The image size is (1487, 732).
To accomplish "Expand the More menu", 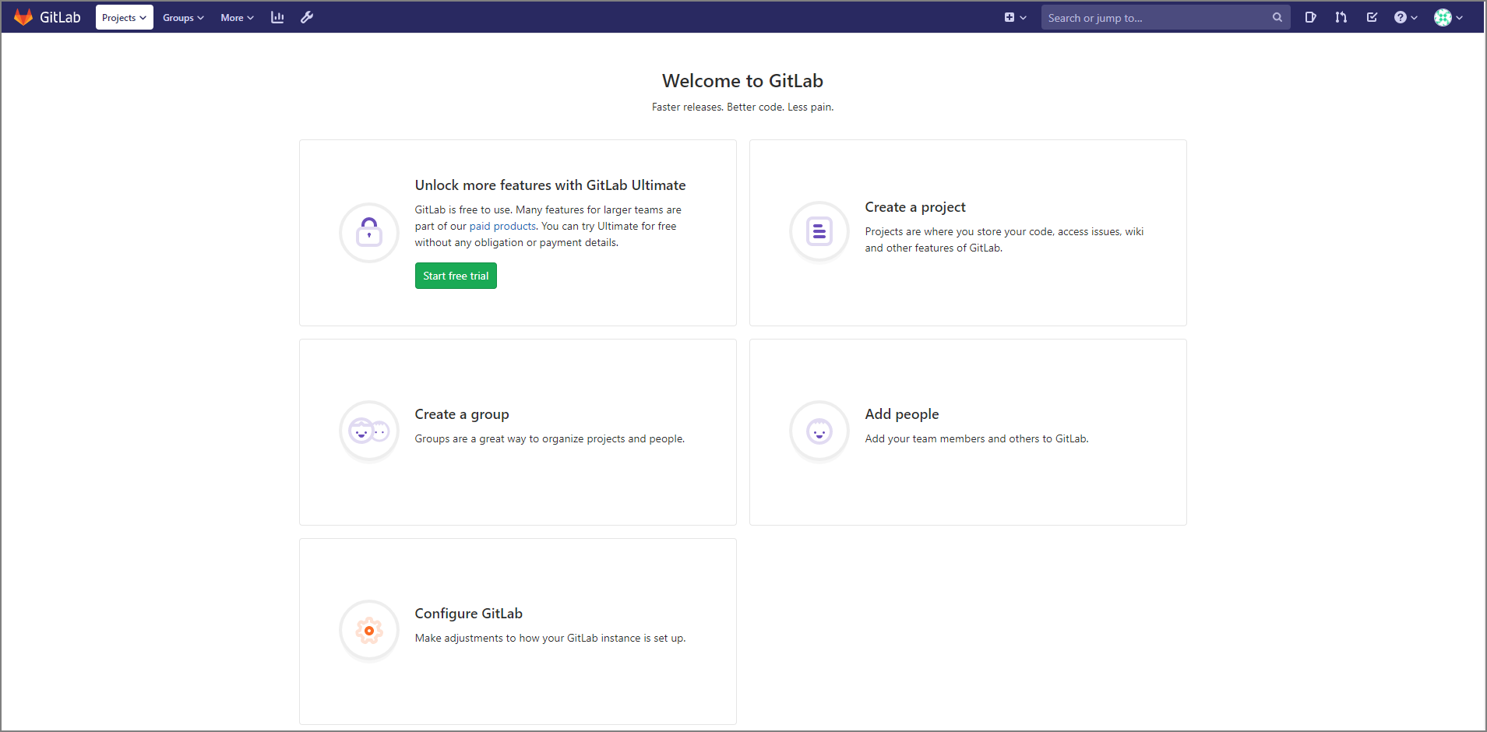I will [237, 17].
